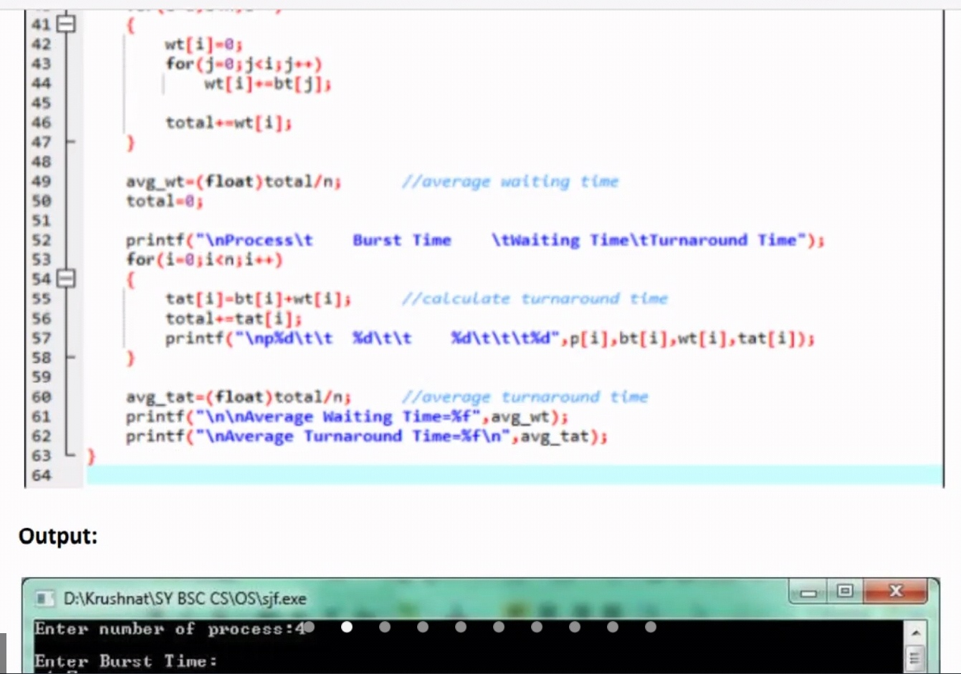Collapse the code fold marker at line 54
Viewport: 961px width, 674px height.
[66, 279]
